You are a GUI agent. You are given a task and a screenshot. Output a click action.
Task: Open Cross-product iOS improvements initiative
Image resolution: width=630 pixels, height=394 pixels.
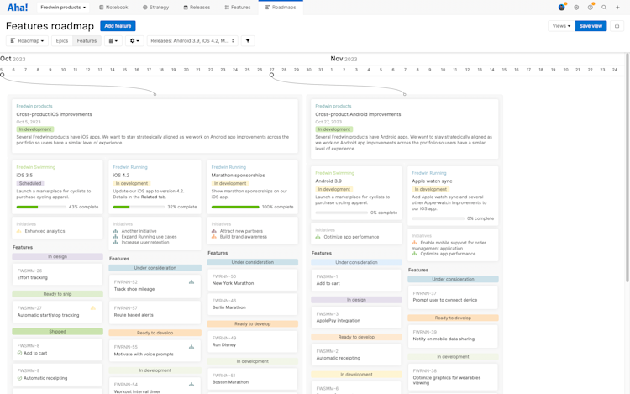[55, 114]
